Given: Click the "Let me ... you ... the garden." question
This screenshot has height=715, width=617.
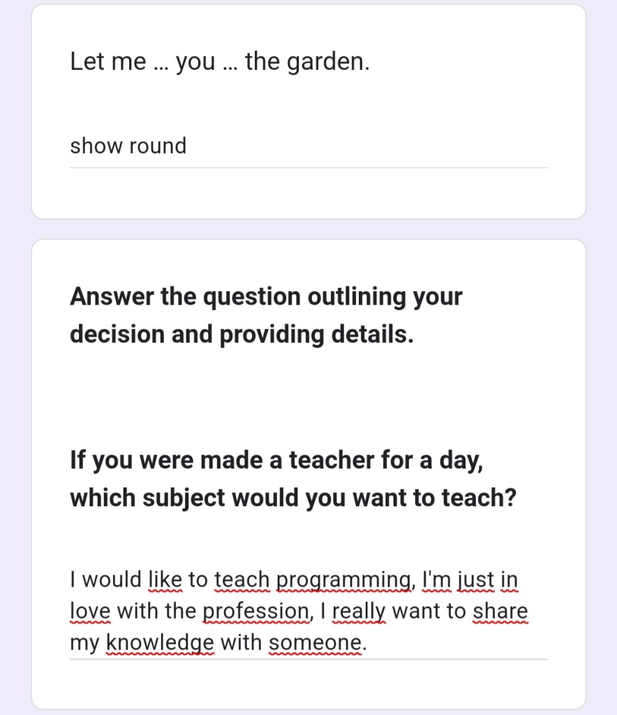Looking at the screenshot, I should pyautogui.click(x=220, y=62).
